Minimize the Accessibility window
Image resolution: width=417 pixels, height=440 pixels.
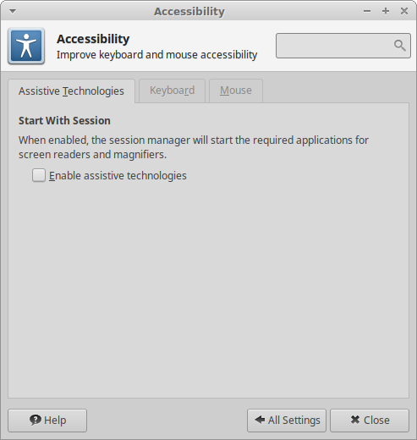click(x=367, y=11)
